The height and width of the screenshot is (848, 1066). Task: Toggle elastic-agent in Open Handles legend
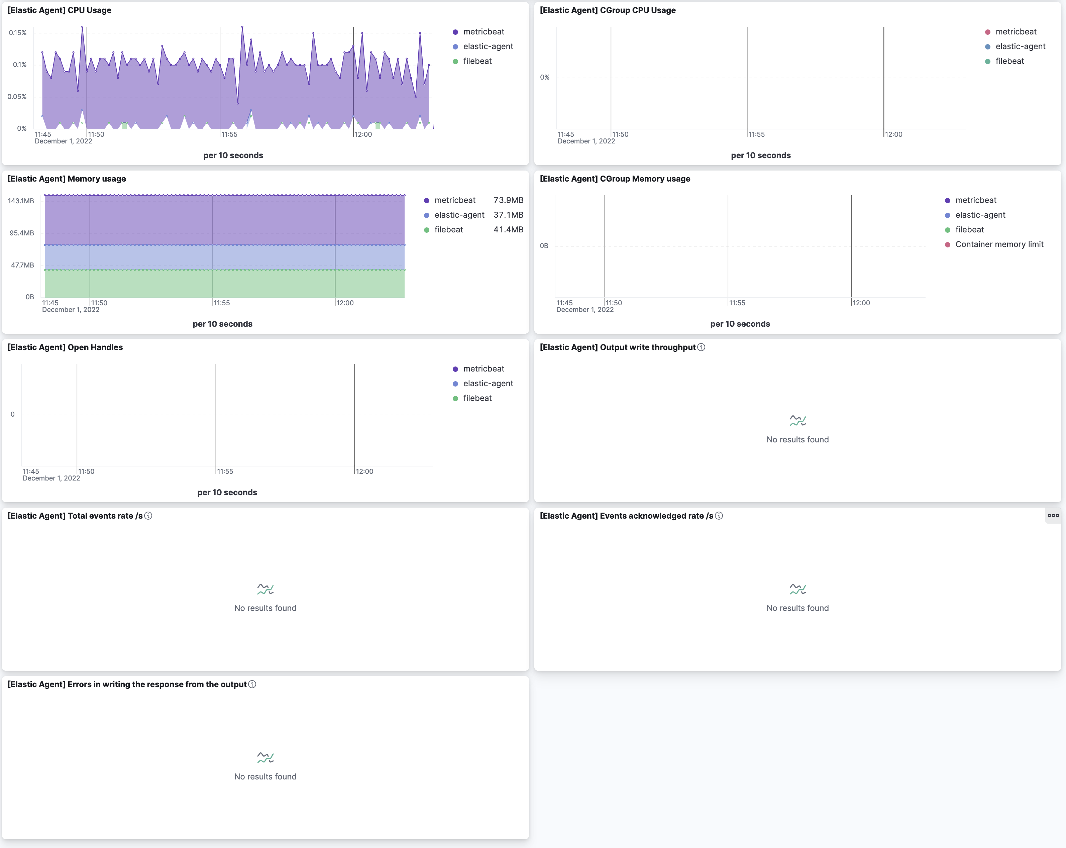[x=488, y=384]
